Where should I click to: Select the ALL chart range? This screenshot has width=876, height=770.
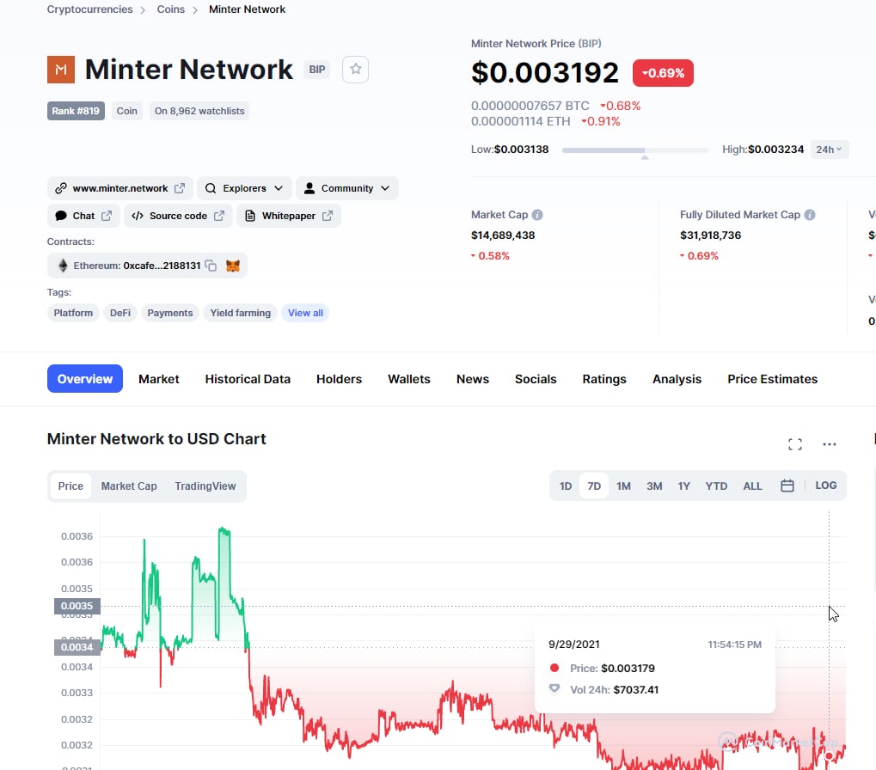coord(752,486)
